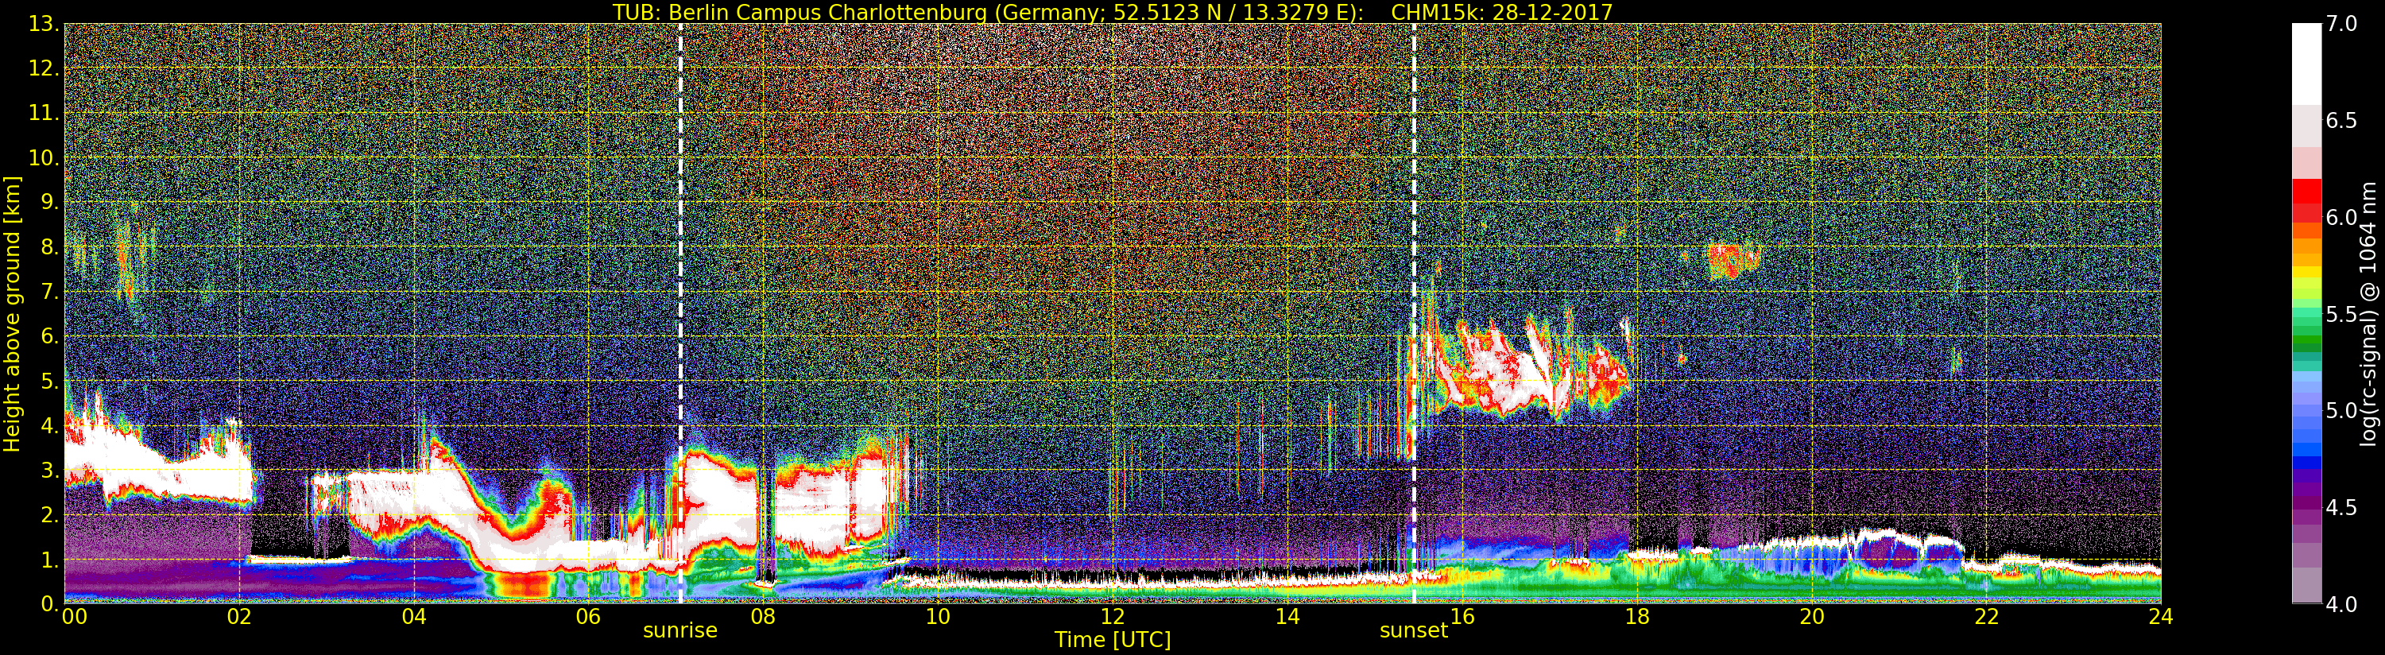Click the time axis tick label '04'

point(414,617)
